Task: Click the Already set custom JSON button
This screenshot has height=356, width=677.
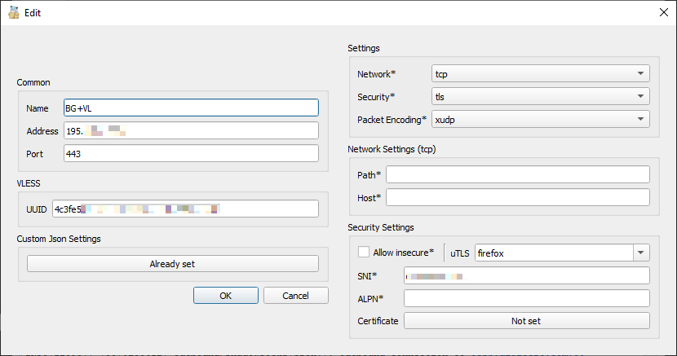Action: [x=172, y=264]
